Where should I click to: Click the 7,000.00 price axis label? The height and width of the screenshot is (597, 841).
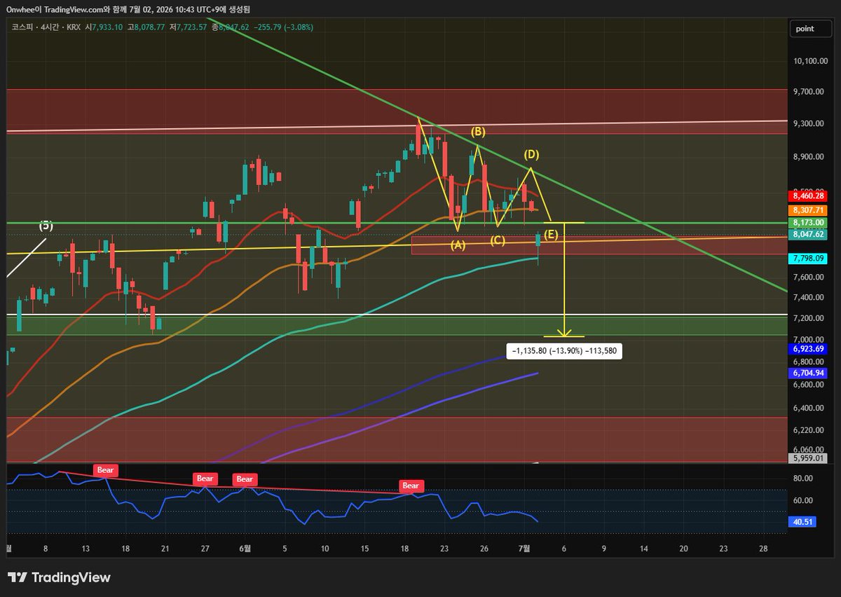coord(809,339)
